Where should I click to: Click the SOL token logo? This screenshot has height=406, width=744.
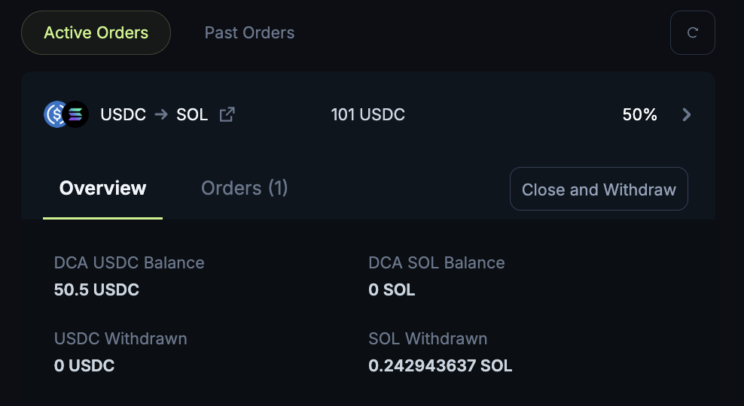pos(75,114)
